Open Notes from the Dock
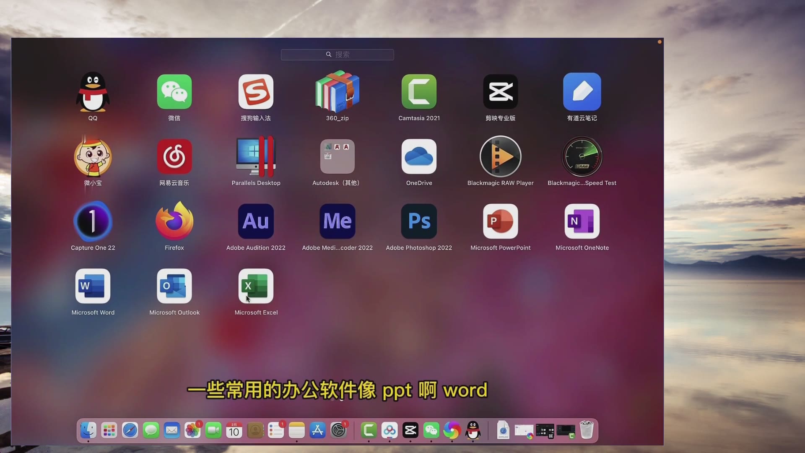Screen dimensions: 805x453 [x=297, y=430]
